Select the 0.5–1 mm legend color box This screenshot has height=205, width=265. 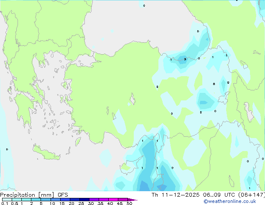tap(17, 200)
